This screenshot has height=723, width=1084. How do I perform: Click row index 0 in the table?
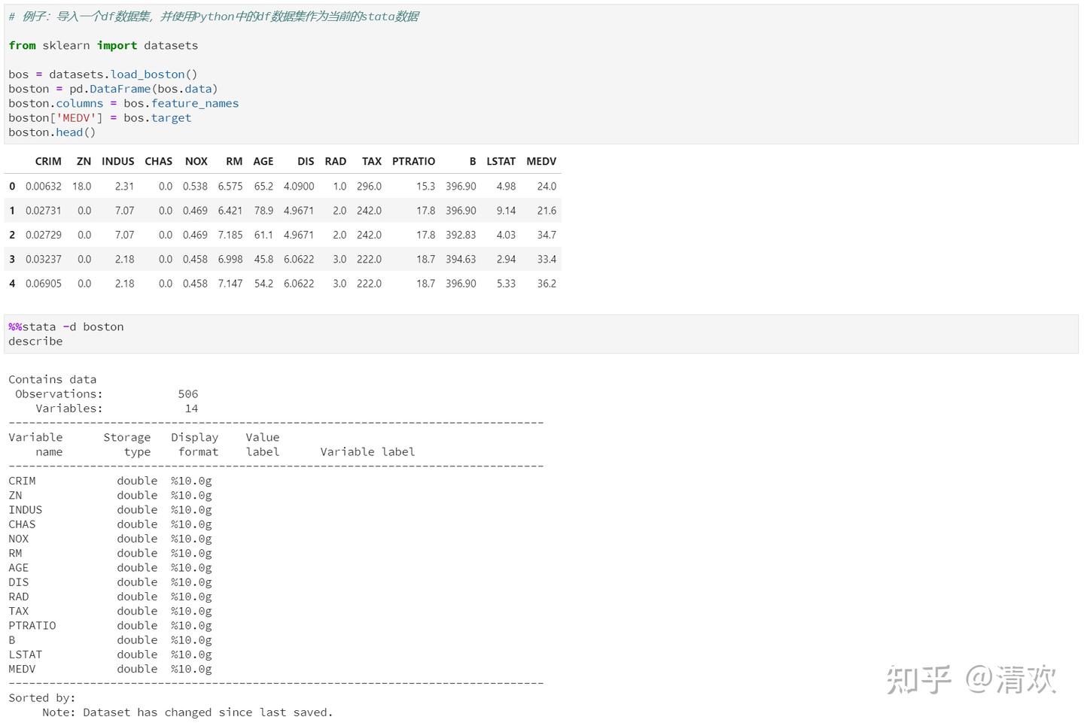(11, 186)
